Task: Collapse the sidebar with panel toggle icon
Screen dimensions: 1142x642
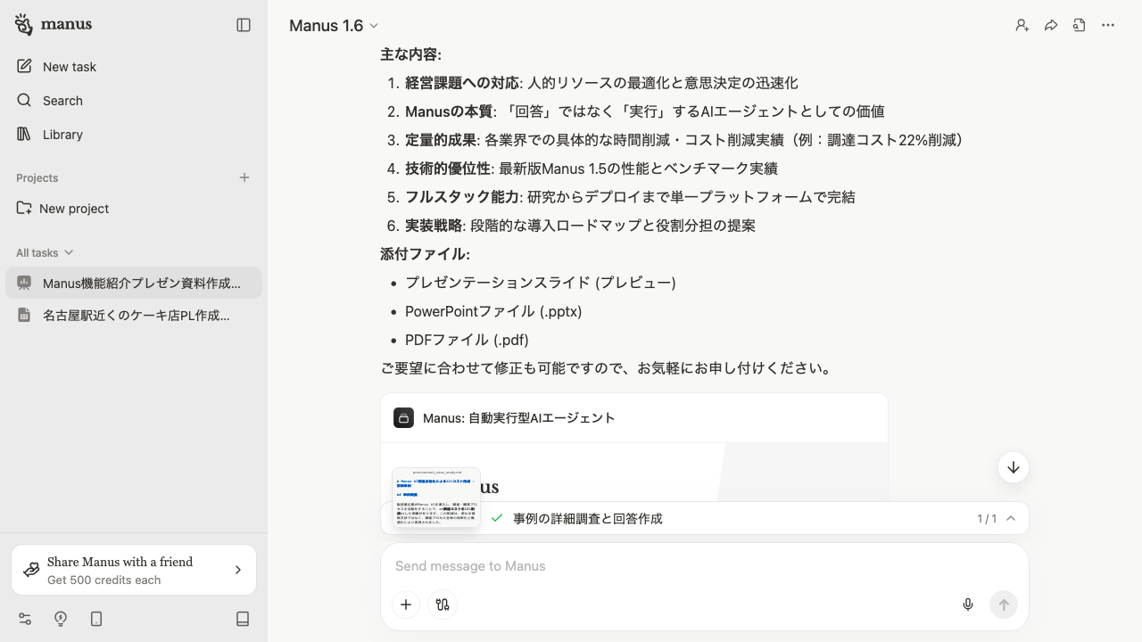Action: point(244,25)
